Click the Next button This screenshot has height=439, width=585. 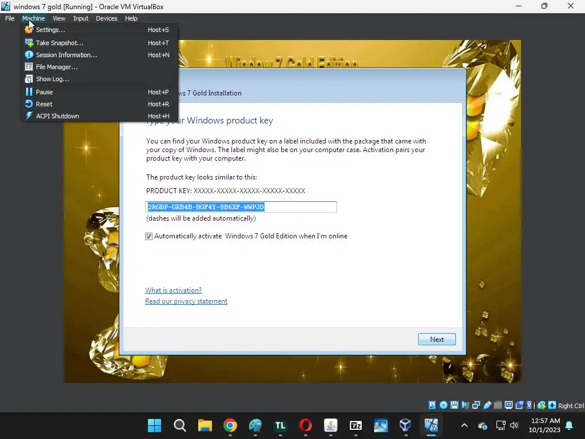(436, 340)
